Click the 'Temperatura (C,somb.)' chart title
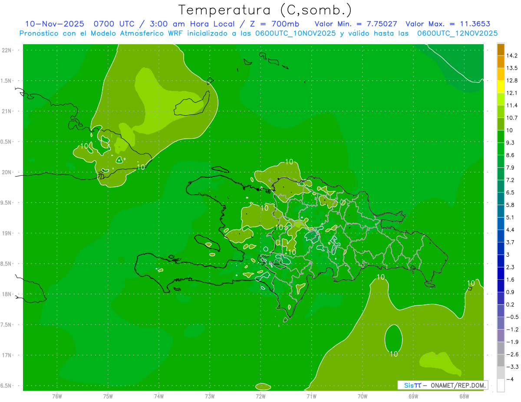Viewport: 521px width, 402px height. click(265, 10)
